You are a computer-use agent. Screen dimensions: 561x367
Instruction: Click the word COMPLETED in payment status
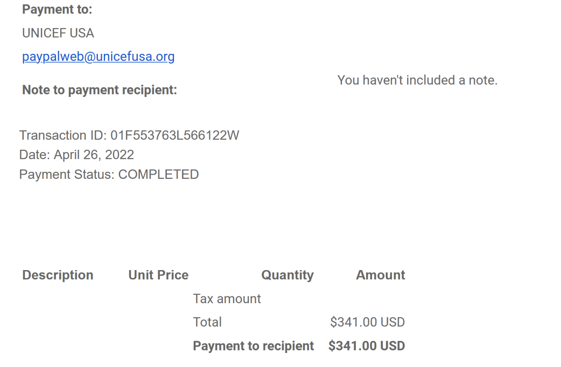[158, 175]
